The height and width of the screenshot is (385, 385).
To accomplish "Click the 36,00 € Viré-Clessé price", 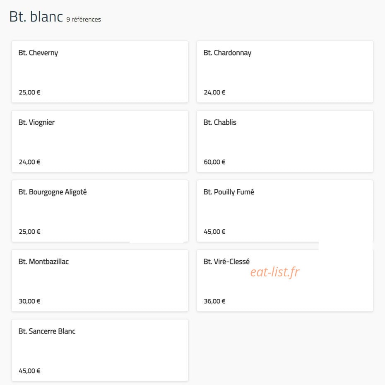I will 214,301.
